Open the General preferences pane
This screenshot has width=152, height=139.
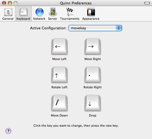click(x=8, y=14)
